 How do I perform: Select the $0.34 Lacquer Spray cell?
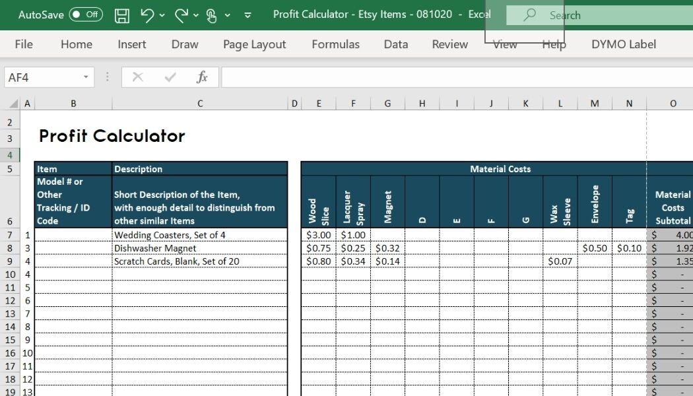353,261
